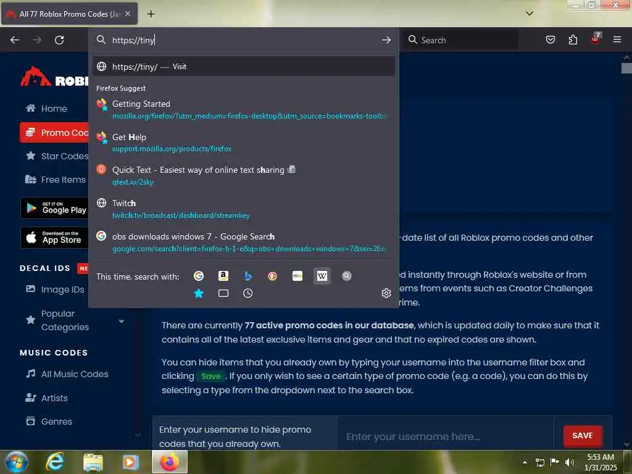Viewport: 632px width, 474px height.
Task: Select the Getting Started suggestion
Action: pyautogui.click(x=244, y=110)
